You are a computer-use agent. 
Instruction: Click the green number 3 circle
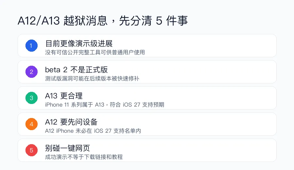point(31,98)
